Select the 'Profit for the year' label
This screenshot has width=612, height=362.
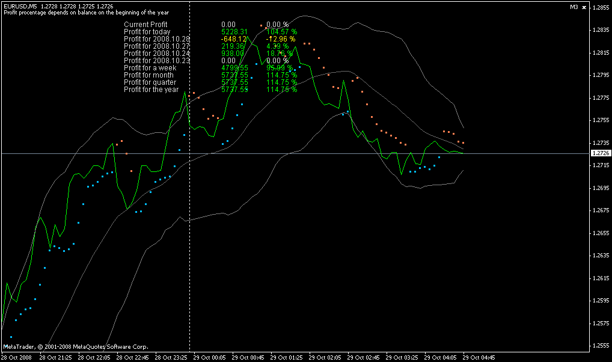click(x=151, y=90)
